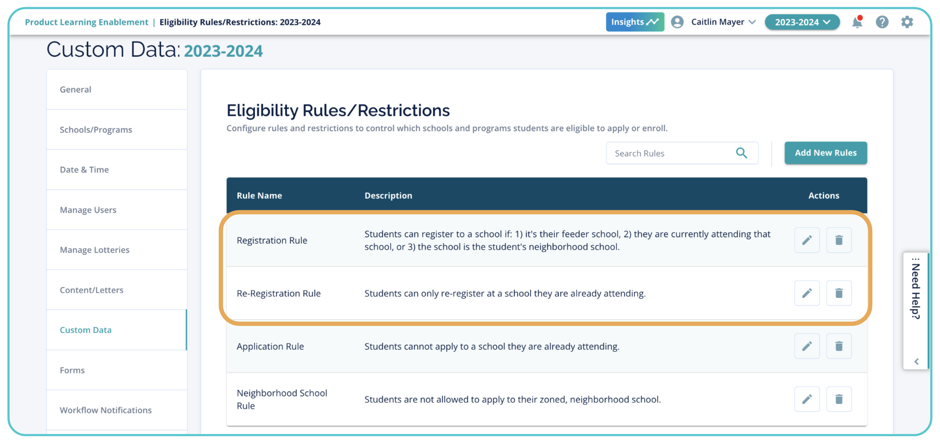Delete the Re-Registration Rule
This screenshot has width=940, height=446.
(838, 293)
